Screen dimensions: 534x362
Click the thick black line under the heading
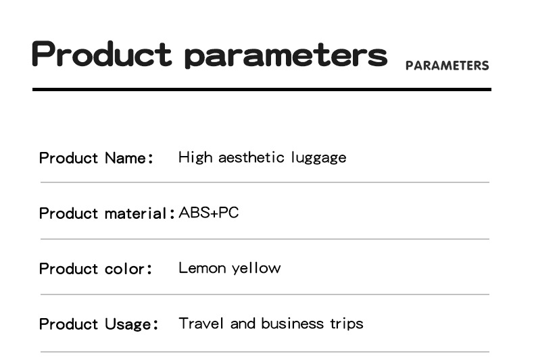[262, 89]
